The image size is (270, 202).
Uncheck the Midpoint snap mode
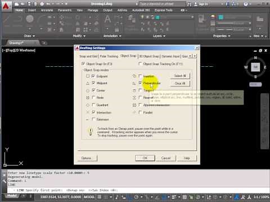[x=93, y=83]
